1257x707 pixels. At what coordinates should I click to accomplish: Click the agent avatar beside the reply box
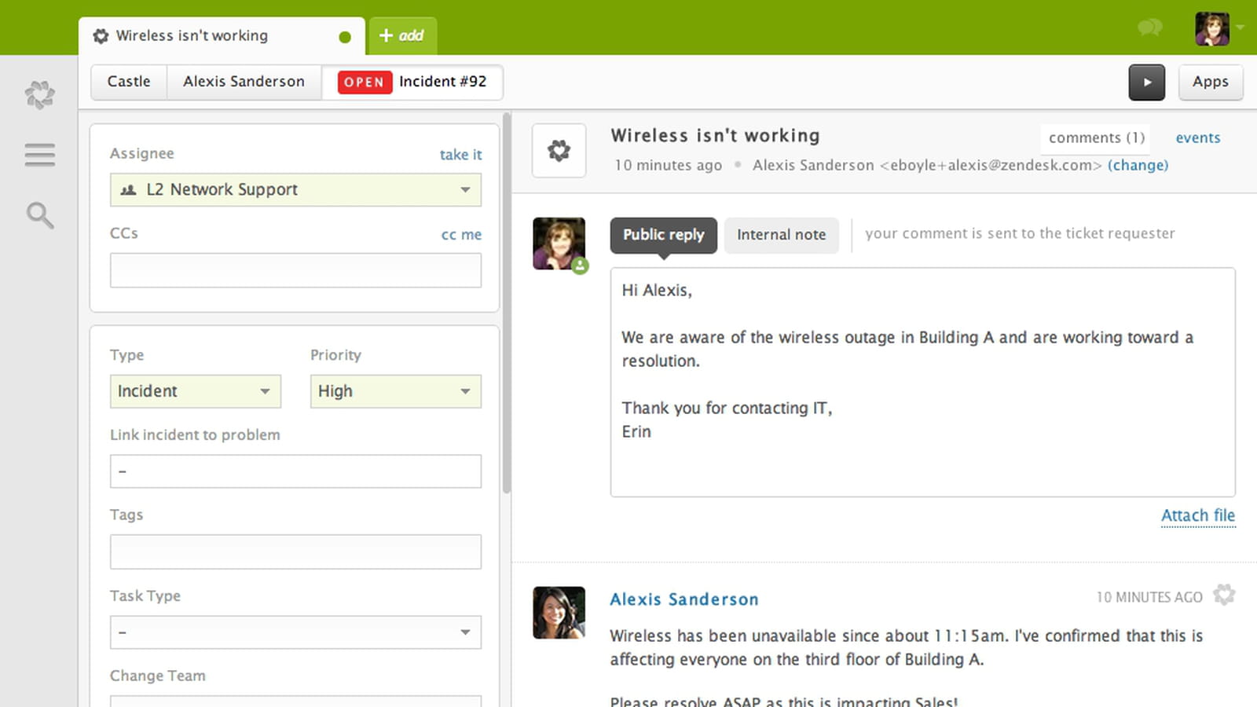(559, 244)
